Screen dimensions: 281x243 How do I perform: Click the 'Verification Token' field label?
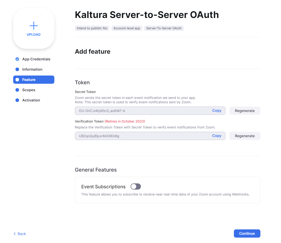(89, 121)
